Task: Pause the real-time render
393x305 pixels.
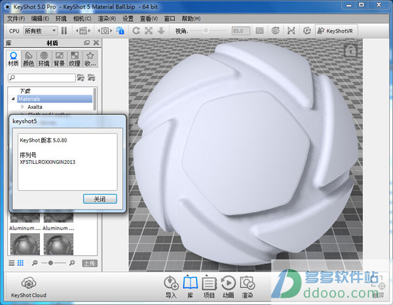Action: (64, 31)
